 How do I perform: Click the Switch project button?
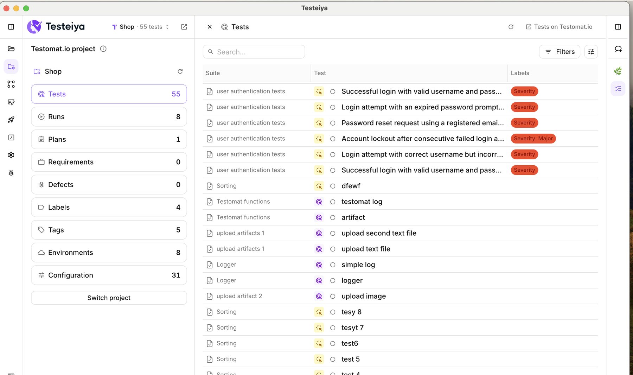[x=109, y=298]
